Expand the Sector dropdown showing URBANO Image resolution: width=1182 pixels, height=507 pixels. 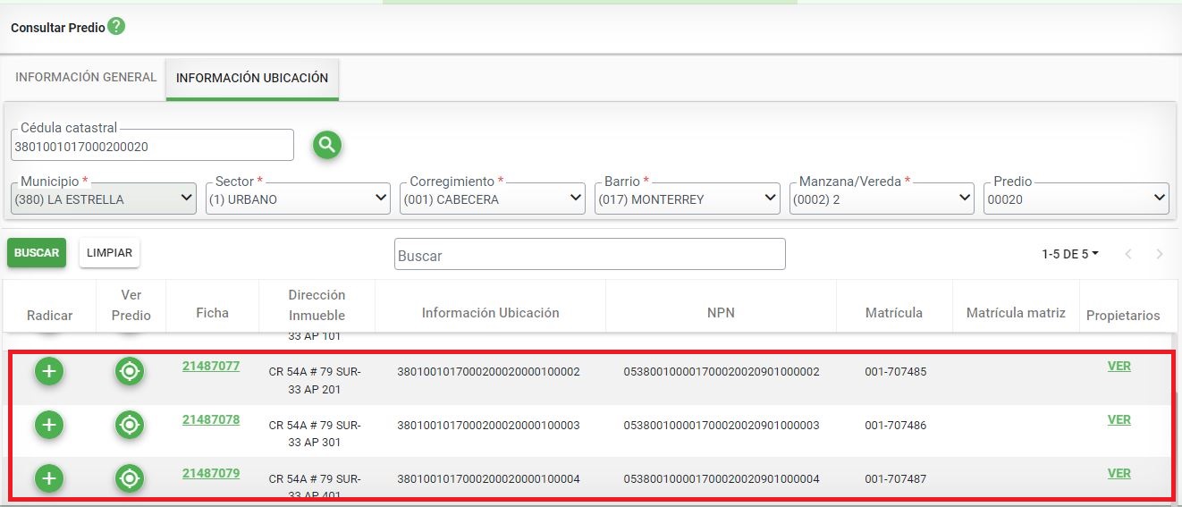[298, 199]
